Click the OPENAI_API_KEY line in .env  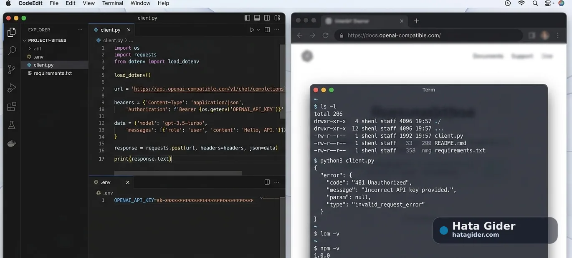(184, 201)
